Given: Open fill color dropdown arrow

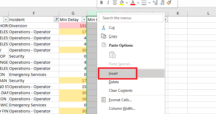Looking at the screenshot, I should click(x=127, y=3).
